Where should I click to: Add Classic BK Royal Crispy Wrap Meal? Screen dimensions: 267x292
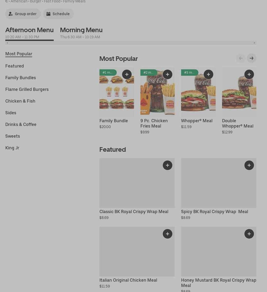(167, 165)
